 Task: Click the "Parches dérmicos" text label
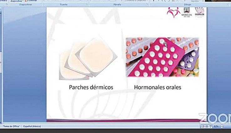coord(91,87)
